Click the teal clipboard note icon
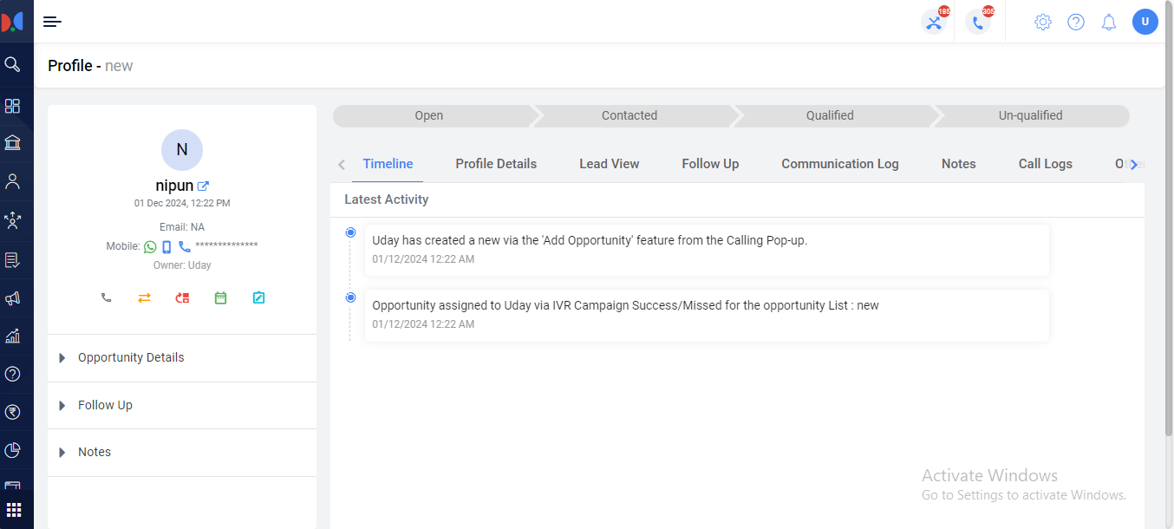 [x=258, y=297]
